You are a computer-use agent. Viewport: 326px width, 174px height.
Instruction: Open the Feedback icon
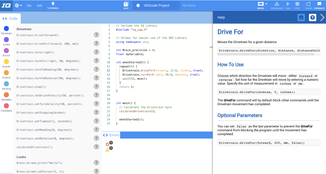(319, 5)
